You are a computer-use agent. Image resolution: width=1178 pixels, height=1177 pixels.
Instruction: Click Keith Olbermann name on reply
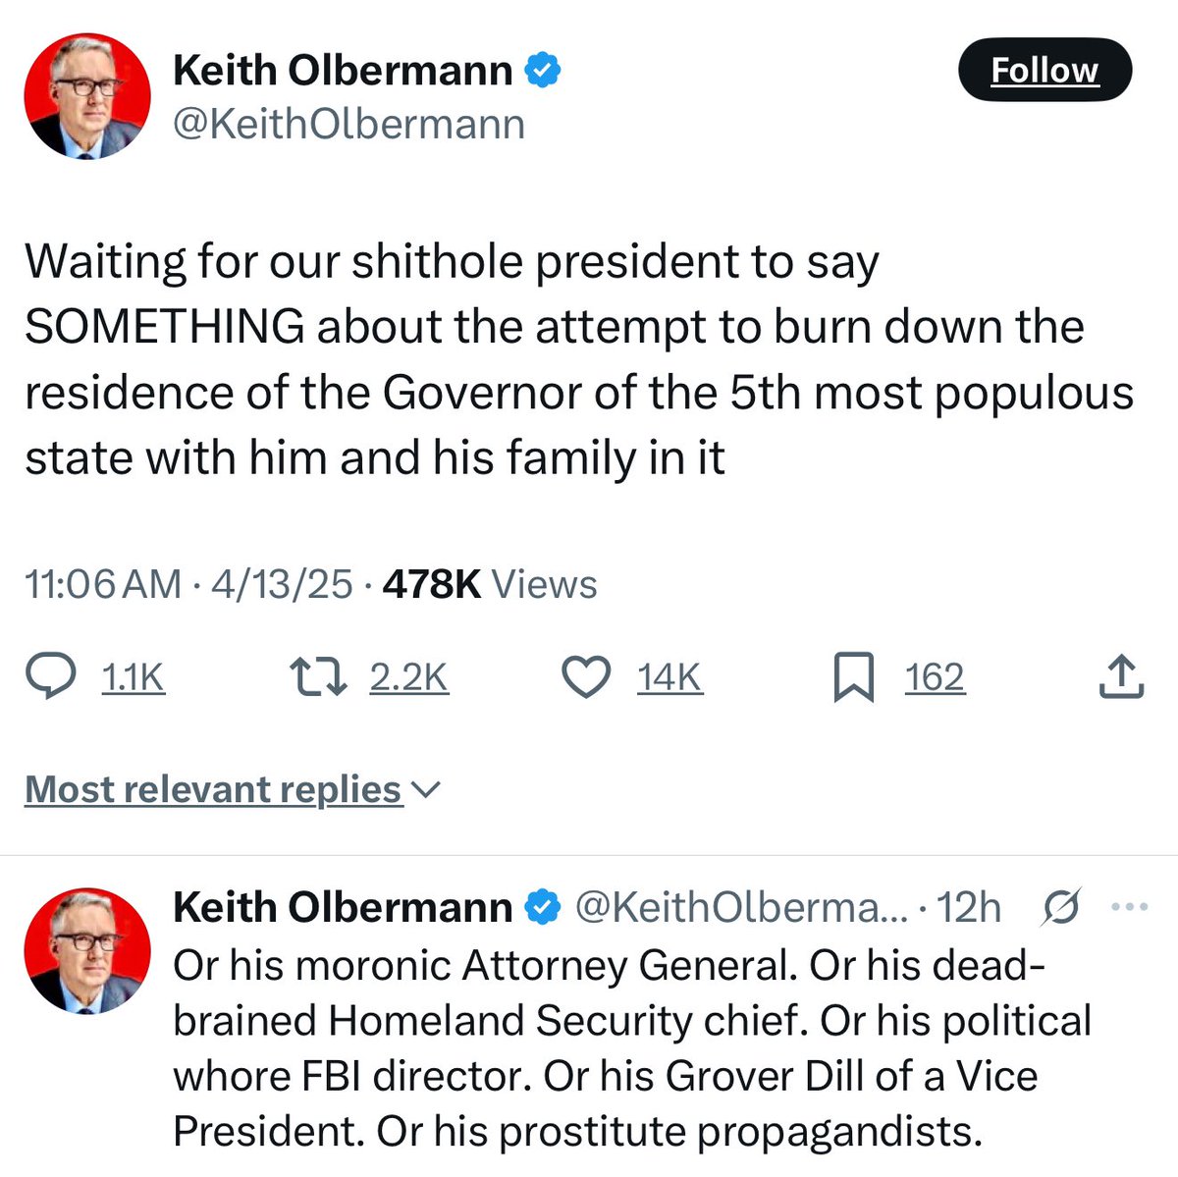pyautogui.click(x=343, y=907)
